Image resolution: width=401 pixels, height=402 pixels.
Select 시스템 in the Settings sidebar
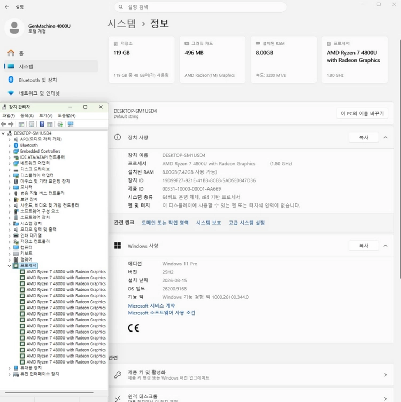pos(51,66)
